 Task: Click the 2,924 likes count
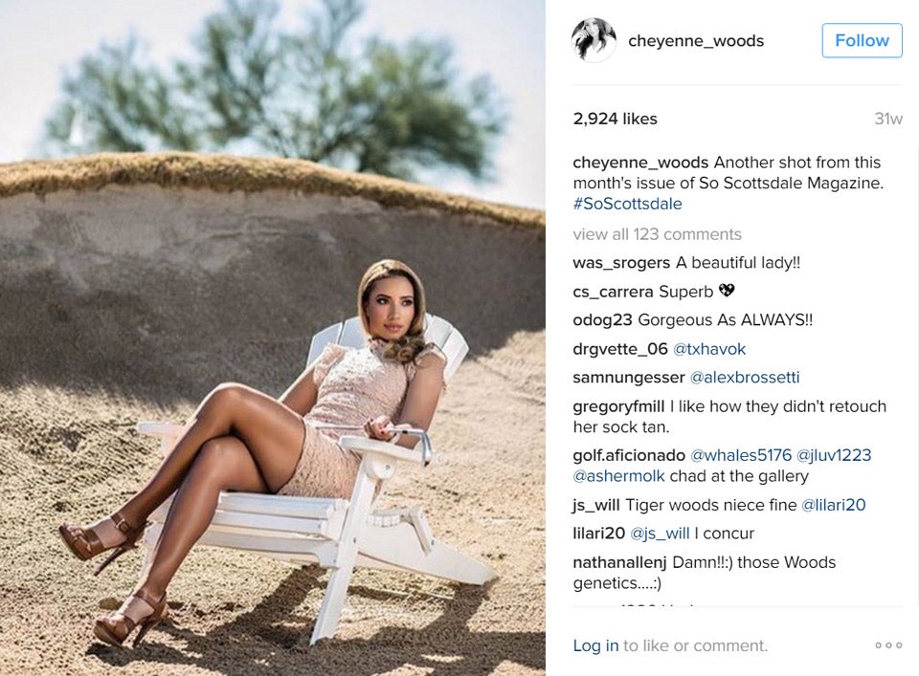[x=615, y=119]
